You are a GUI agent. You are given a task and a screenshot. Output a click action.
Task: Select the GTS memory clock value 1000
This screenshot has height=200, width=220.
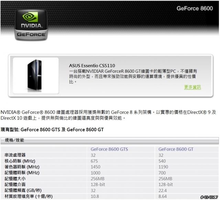tap(96, 173)
